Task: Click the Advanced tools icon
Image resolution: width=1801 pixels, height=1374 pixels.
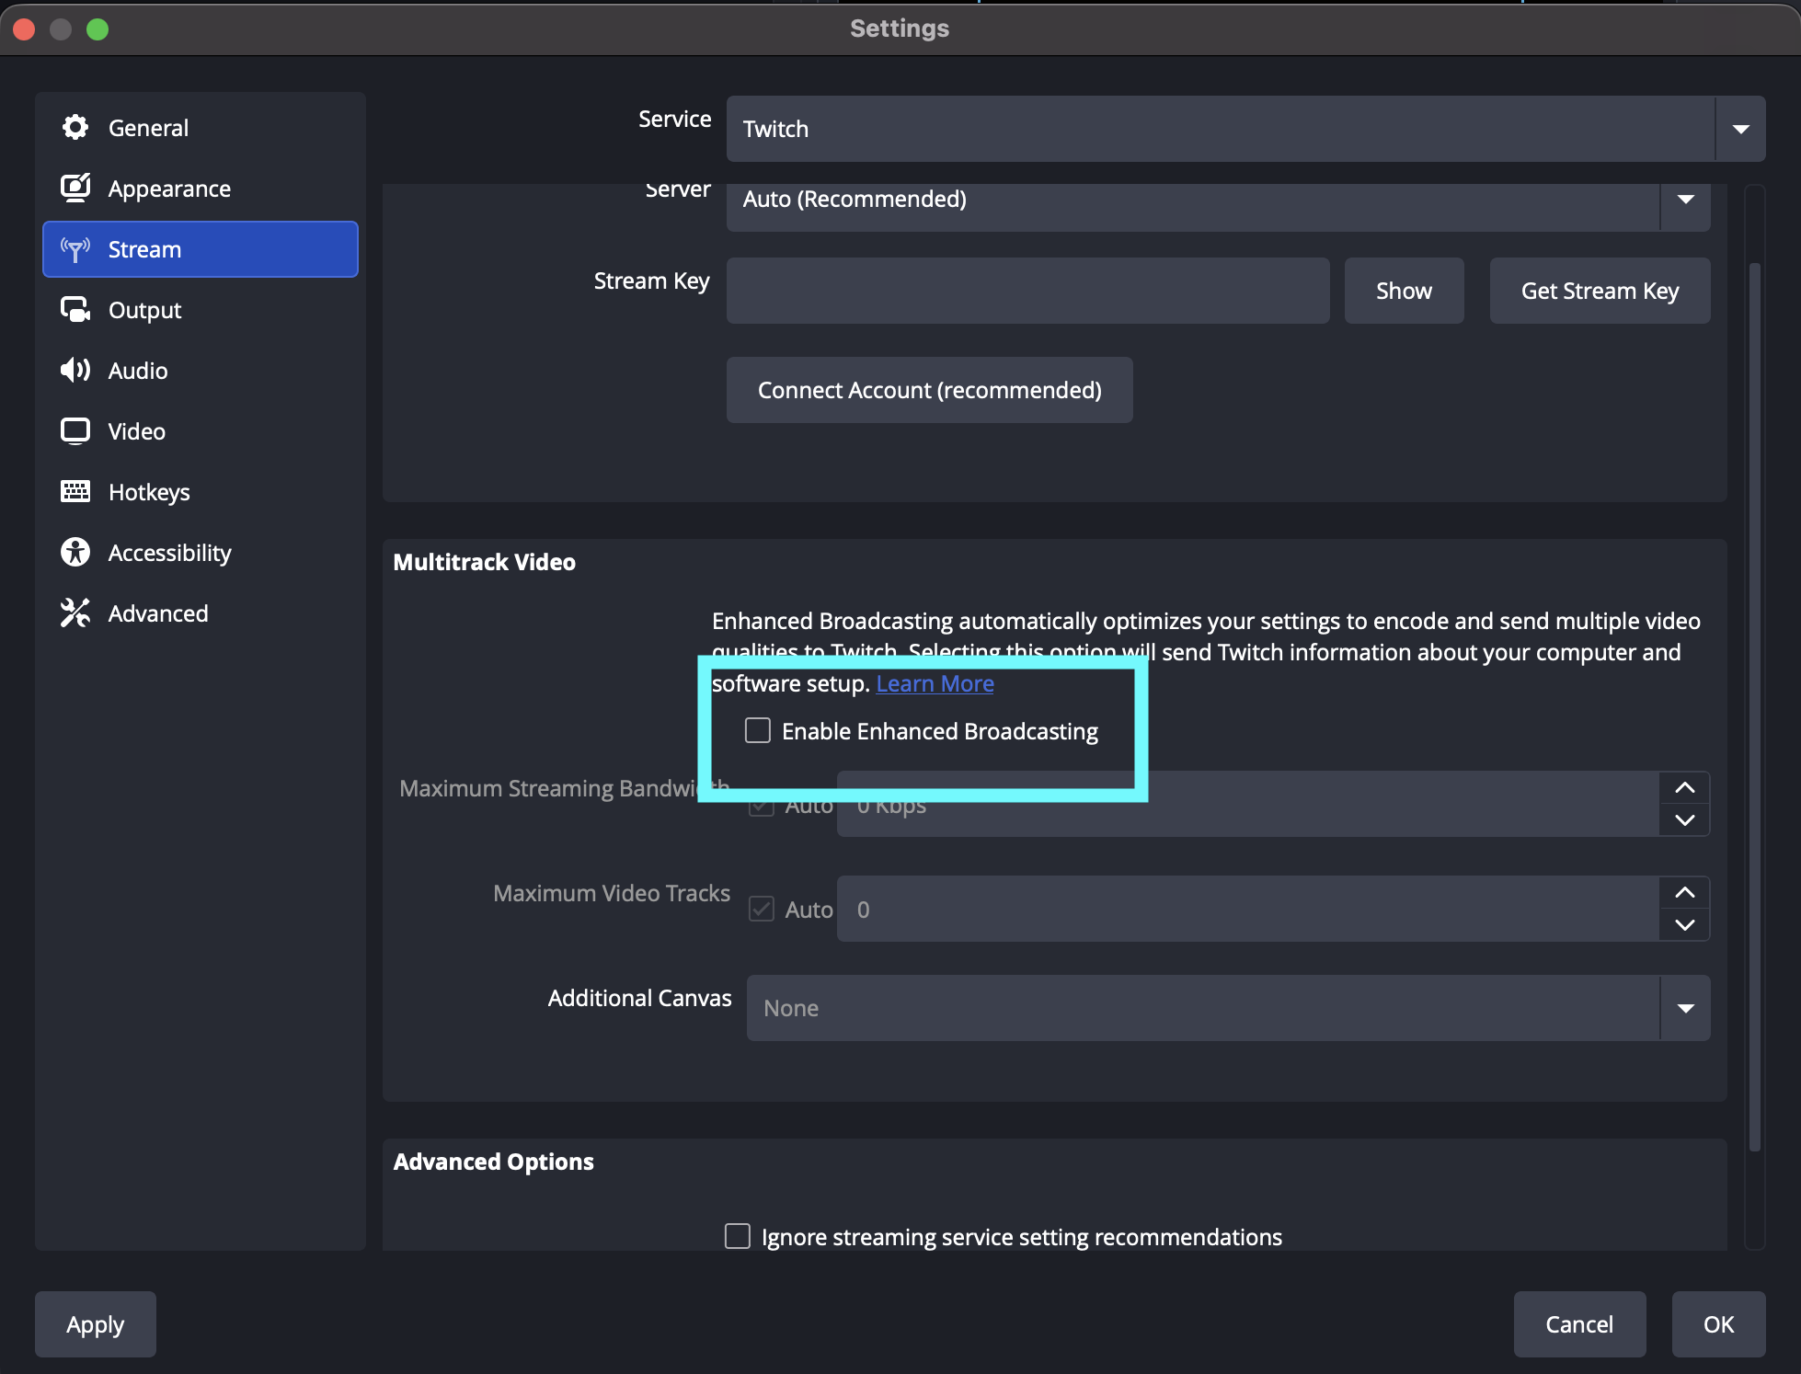Action: [x=75, y=613]
